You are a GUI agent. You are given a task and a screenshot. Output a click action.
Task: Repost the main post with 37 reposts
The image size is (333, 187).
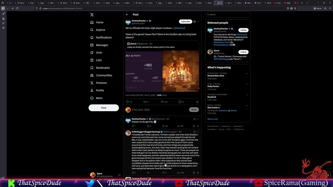click(x=146, y=102)
